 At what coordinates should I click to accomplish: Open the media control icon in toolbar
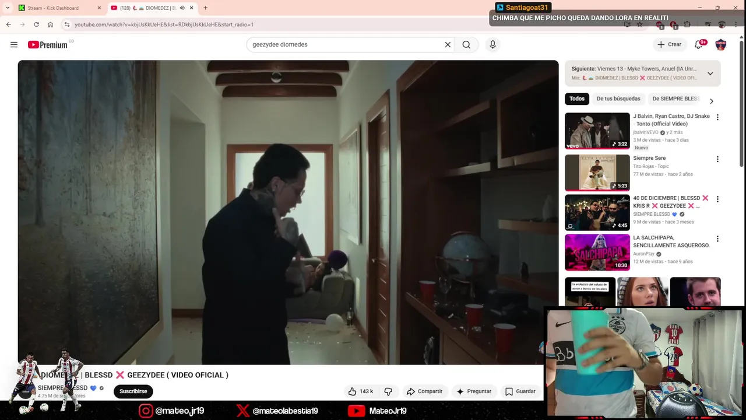[x=708, y=24]
